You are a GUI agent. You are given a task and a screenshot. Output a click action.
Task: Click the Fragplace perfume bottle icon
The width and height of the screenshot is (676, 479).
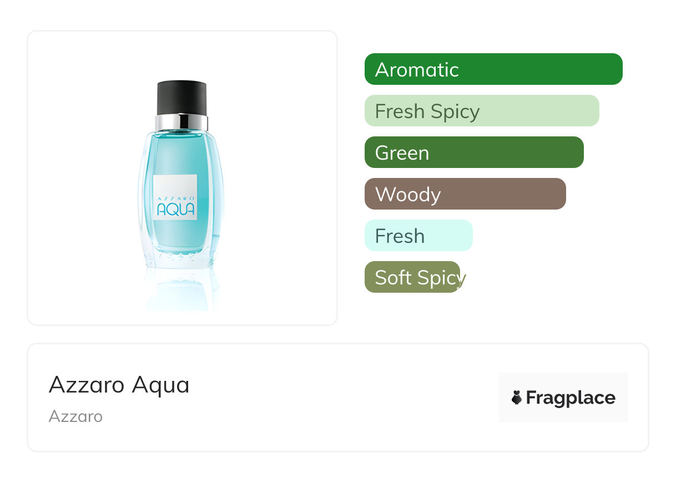click(x=517, y=398)
